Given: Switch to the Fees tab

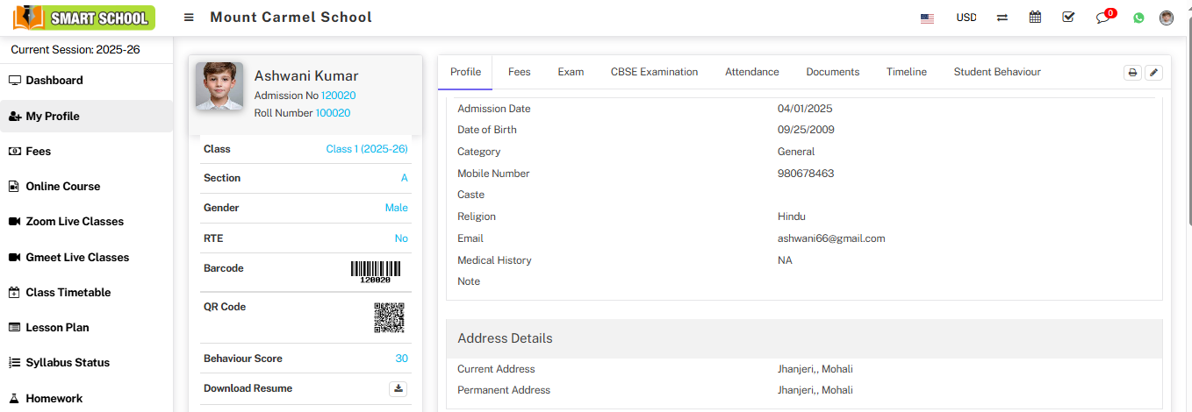Looking at the screenshot, I should click(x=520, y=72).
